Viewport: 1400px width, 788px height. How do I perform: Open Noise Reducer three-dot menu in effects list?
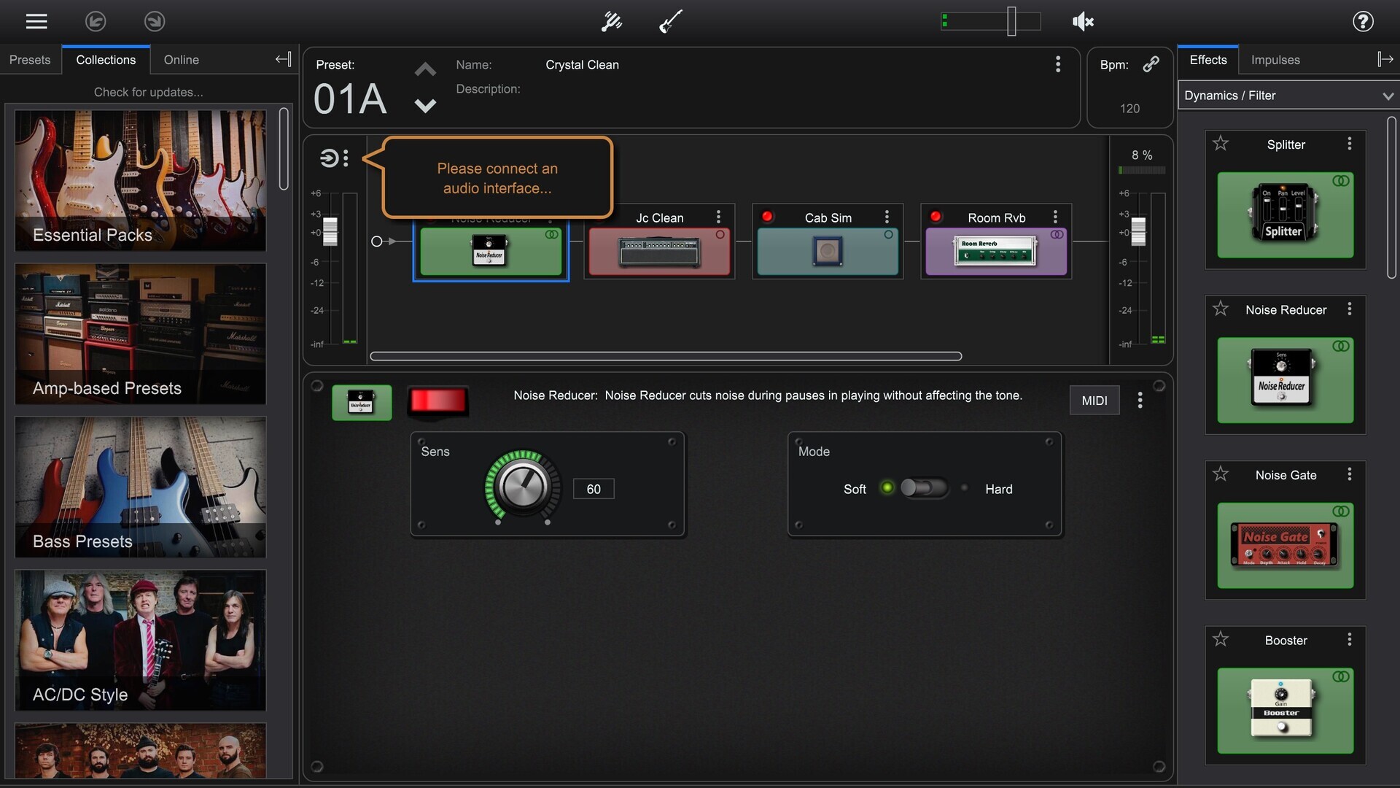(1350, 309)
